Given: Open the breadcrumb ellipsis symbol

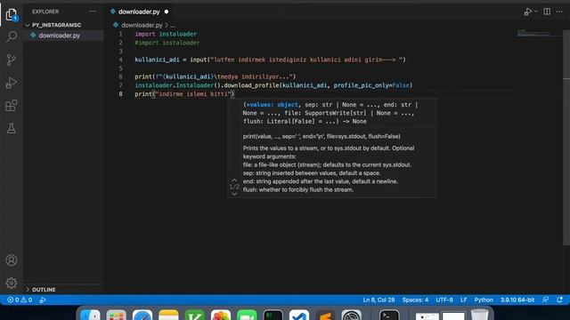Looking at the screenshot, I should coord(173,26).
